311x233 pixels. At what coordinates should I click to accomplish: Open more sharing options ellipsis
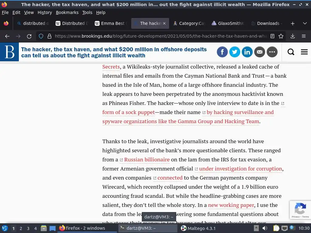[x=272, y=52]
